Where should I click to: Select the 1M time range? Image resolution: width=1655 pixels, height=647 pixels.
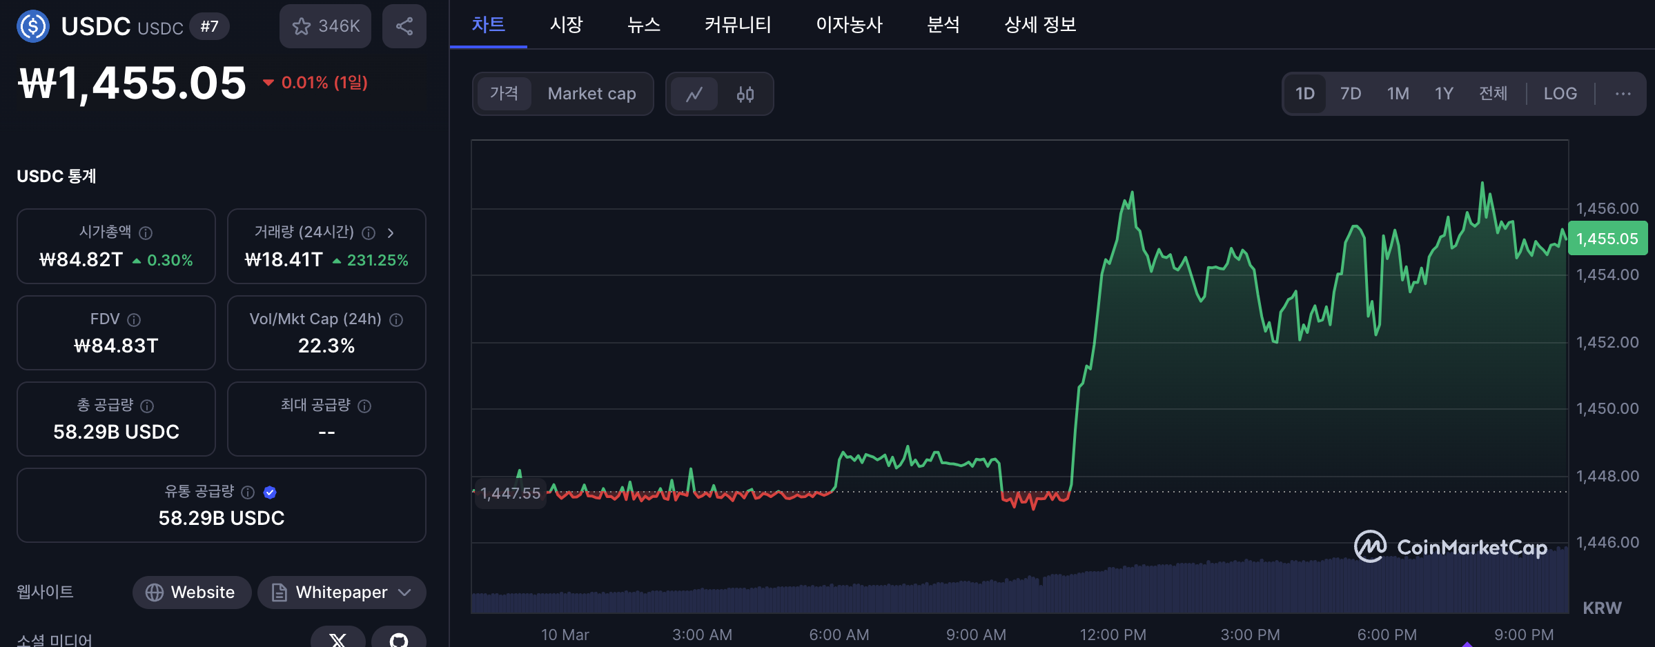[x=1398, y=94]
